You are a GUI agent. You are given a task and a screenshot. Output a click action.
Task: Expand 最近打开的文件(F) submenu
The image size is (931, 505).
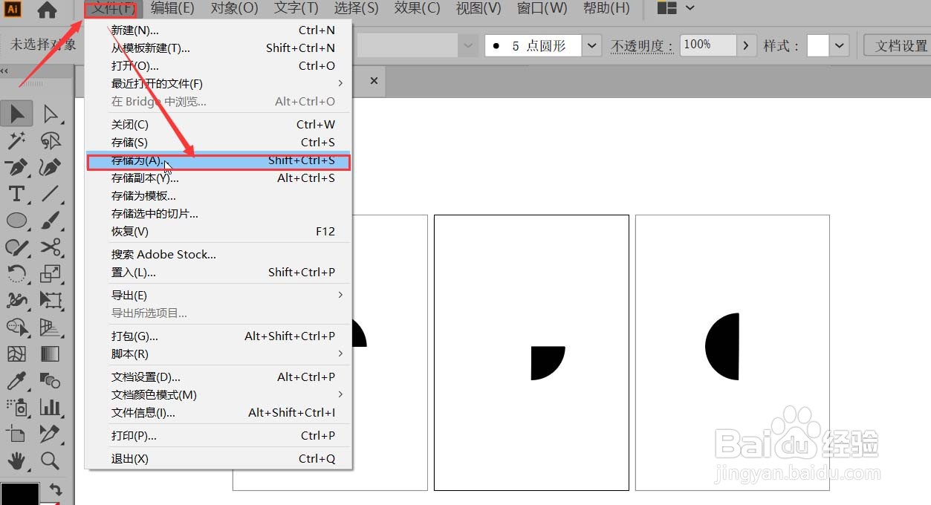tap(218, 83)
